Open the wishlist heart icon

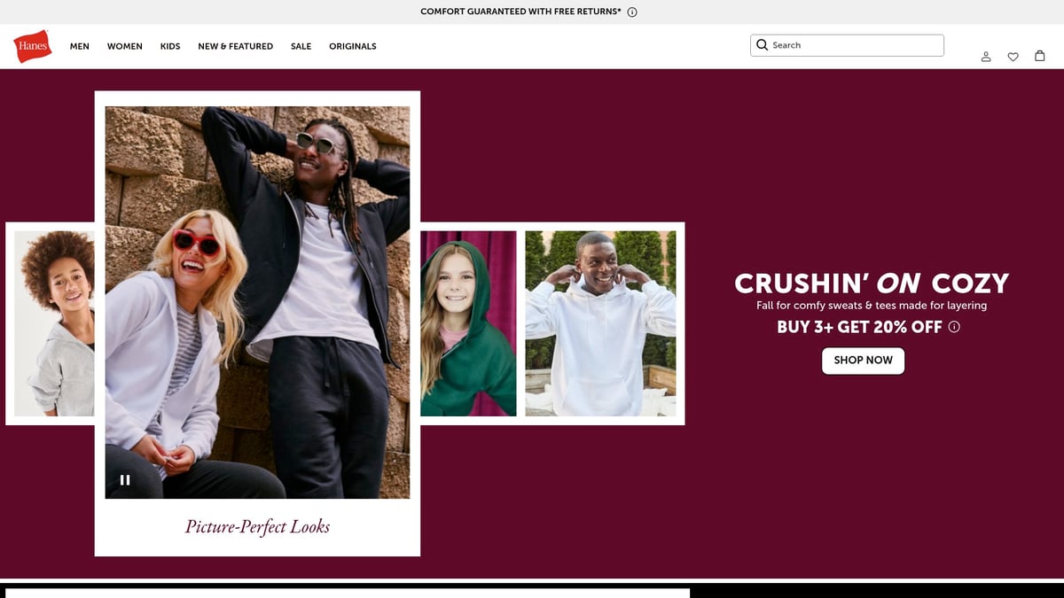coord(1013,57)
